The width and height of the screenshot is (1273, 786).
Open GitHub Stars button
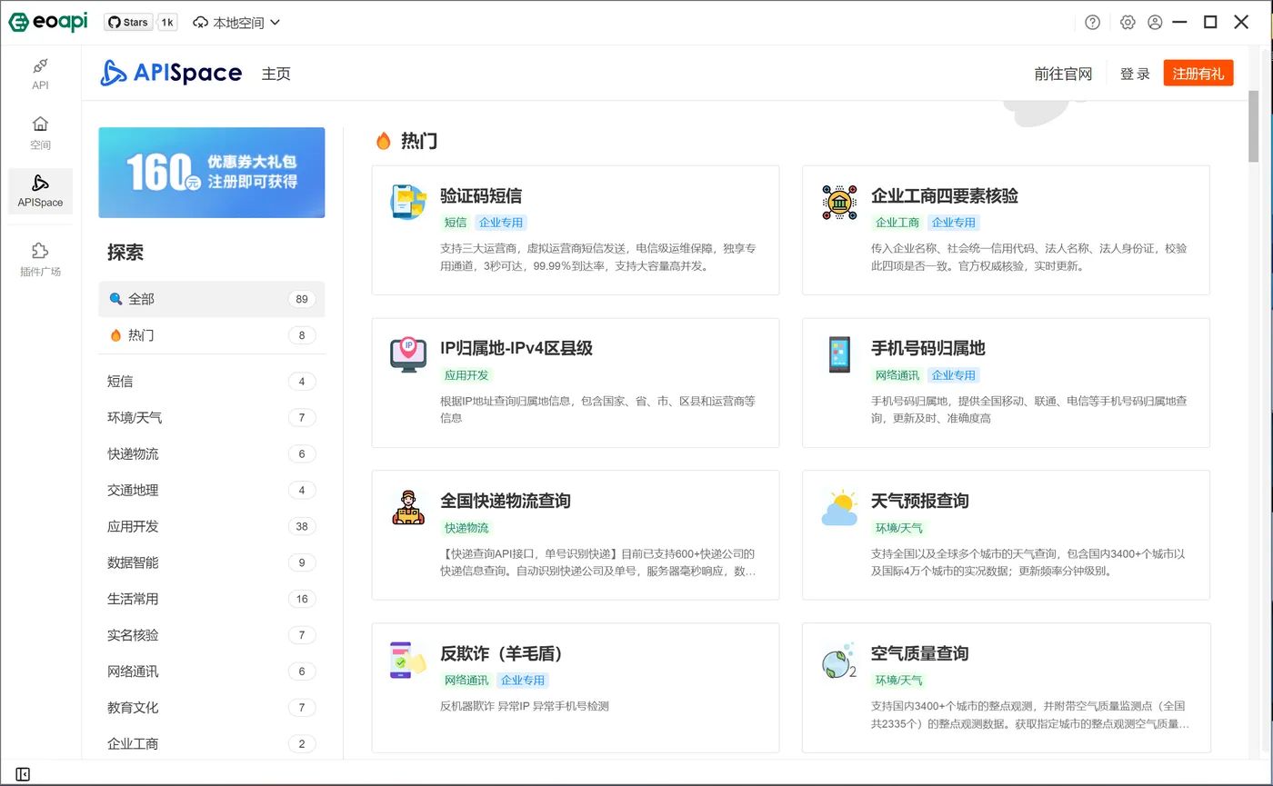(128, 22)
